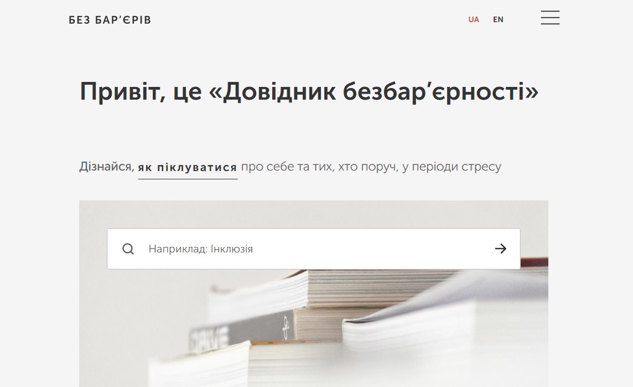Open the hamburger navigation menu

550,18
